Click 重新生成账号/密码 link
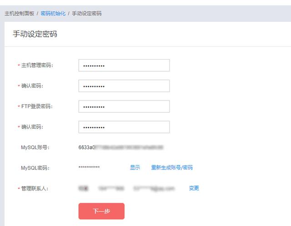Image resolution: width=291 pixels, height=226 pixels. [x=172, y=167]
